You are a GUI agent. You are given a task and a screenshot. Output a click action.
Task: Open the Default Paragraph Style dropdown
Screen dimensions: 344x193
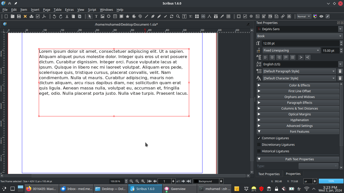pyautogui.click(x=299, y=71)
